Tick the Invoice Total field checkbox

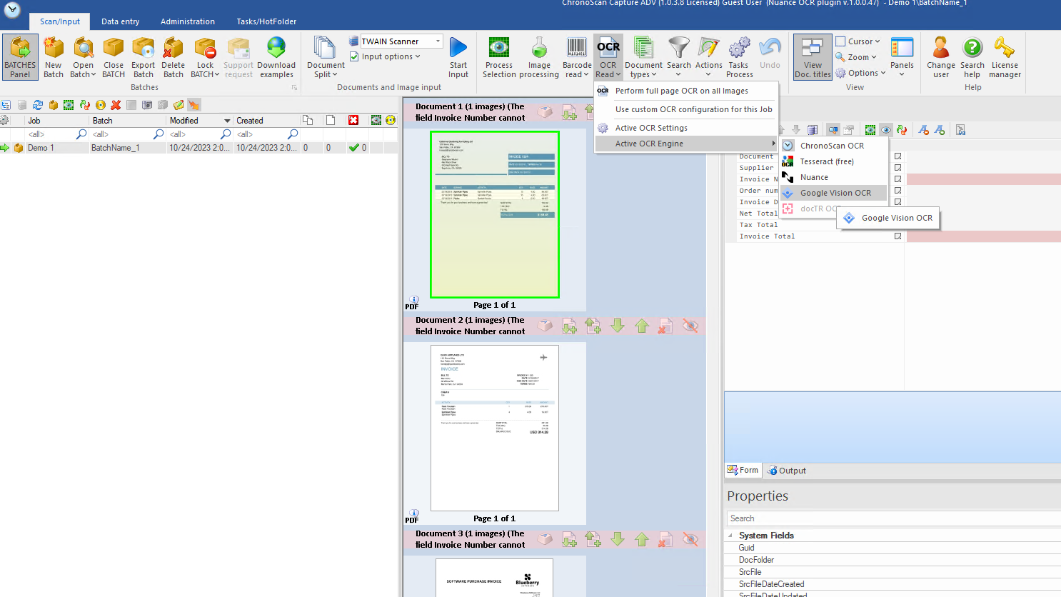[898, 236]
